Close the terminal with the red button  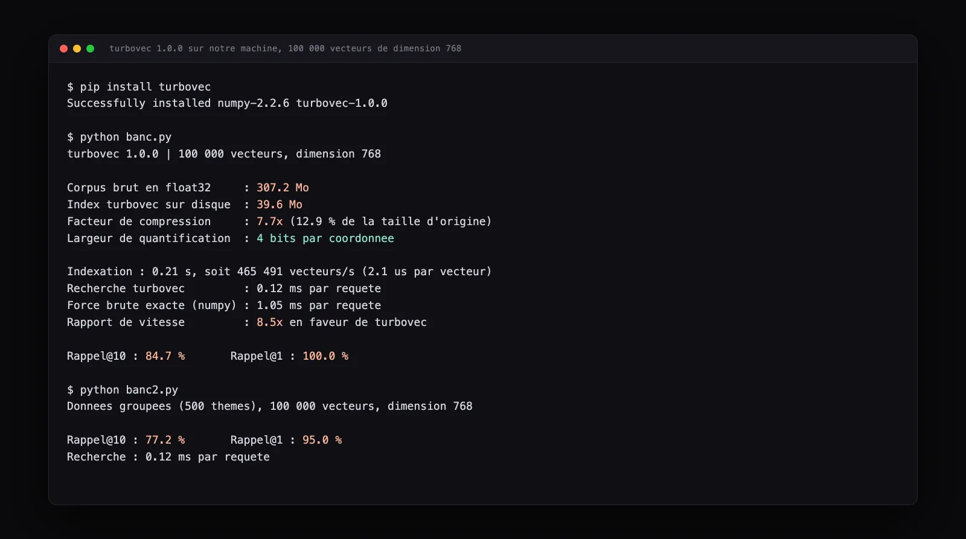63,48
